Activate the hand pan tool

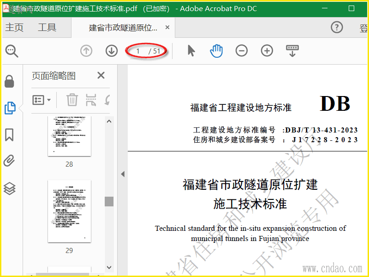(x=216, y=51)
